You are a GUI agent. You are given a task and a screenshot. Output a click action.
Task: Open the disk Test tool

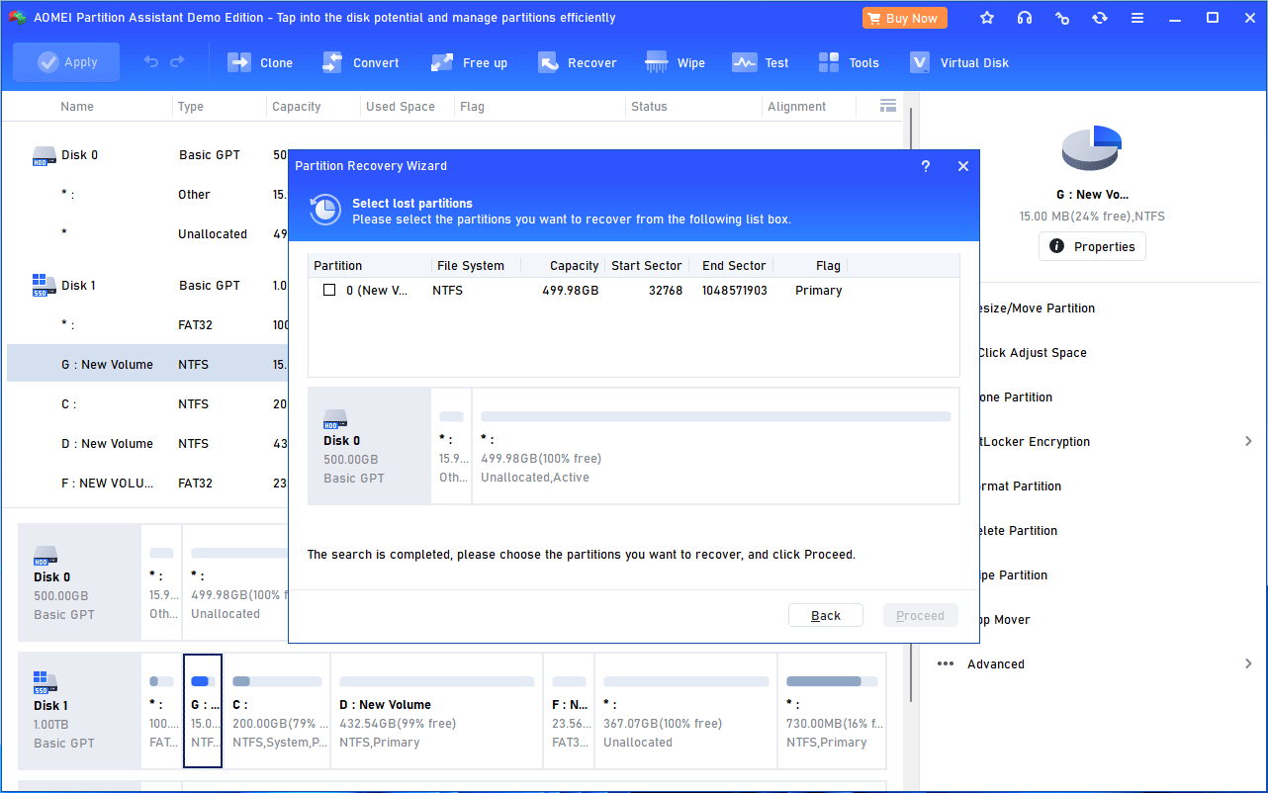[x=761, y=61]
